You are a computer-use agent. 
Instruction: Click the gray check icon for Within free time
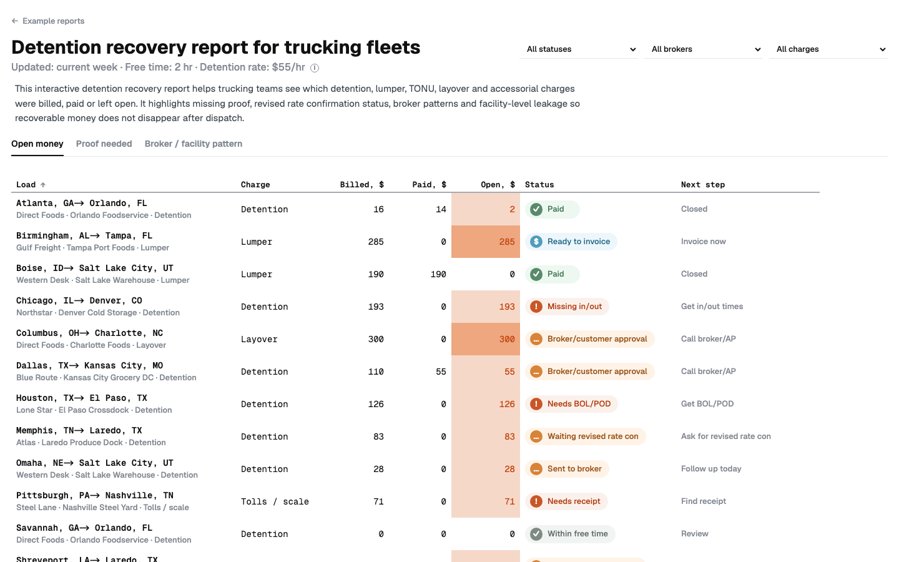pos(536,534)
